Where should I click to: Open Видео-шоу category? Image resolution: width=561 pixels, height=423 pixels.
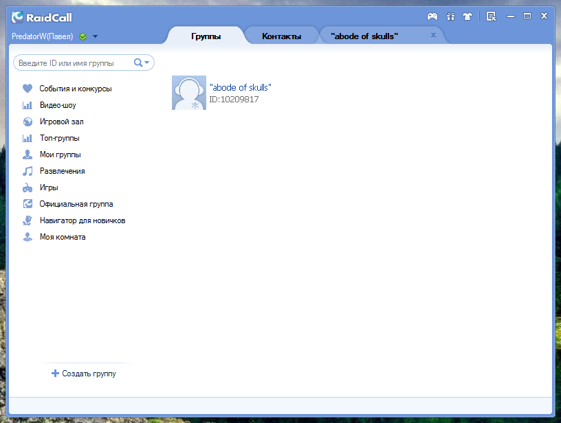[58, 105]
